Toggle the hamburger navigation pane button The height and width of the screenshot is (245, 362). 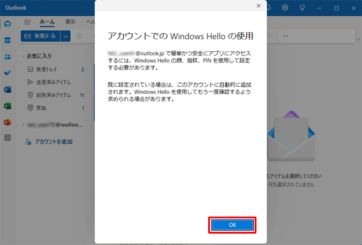pyautogui.click(x=27, y=22)
